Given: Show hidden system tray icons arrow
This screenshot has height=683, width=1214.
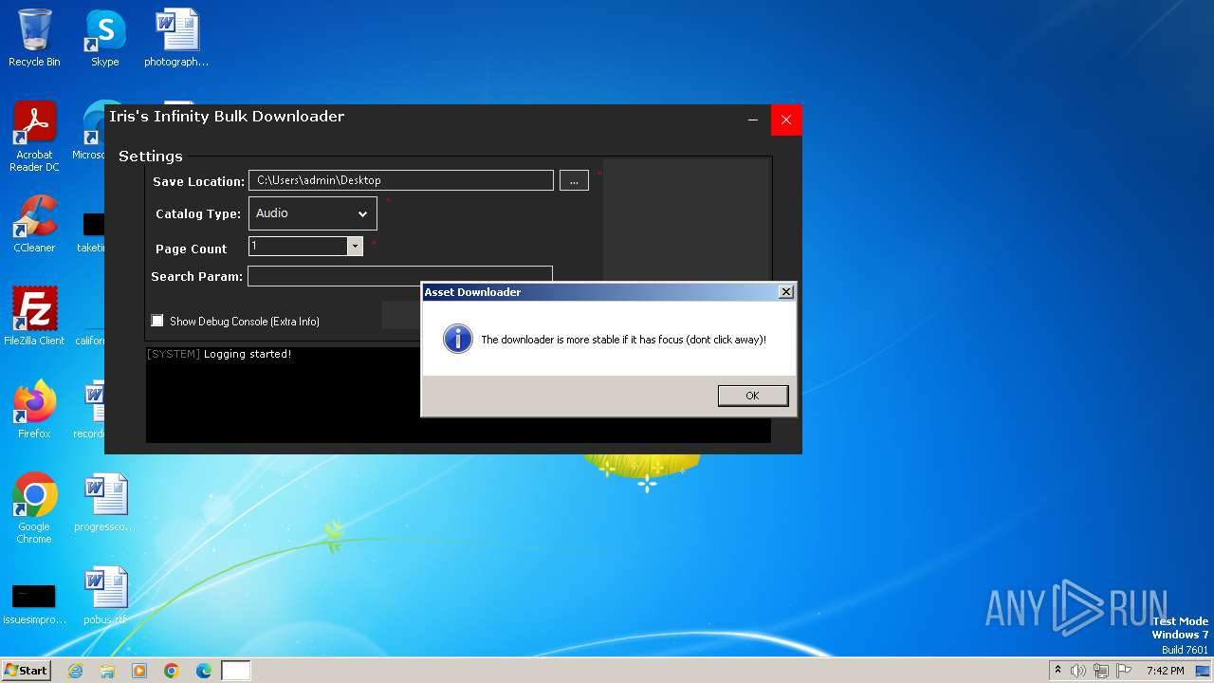Looking at the screenshot, I should point(1058,670).
